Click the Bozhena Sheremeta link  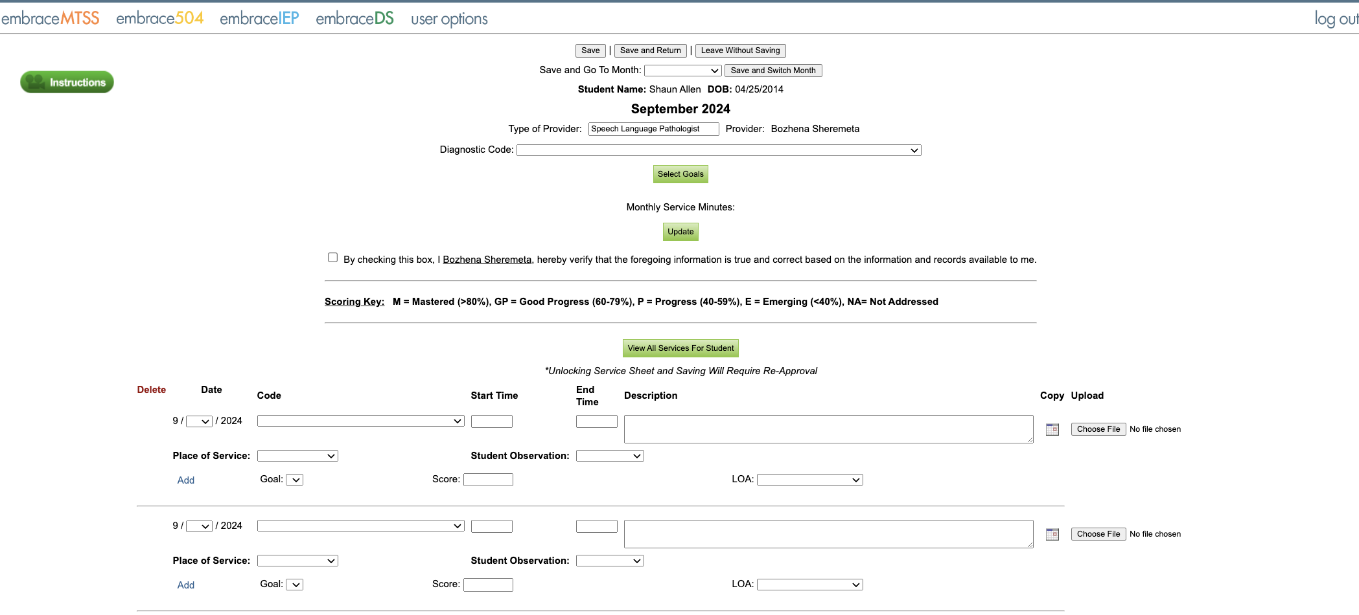point(487,260)
